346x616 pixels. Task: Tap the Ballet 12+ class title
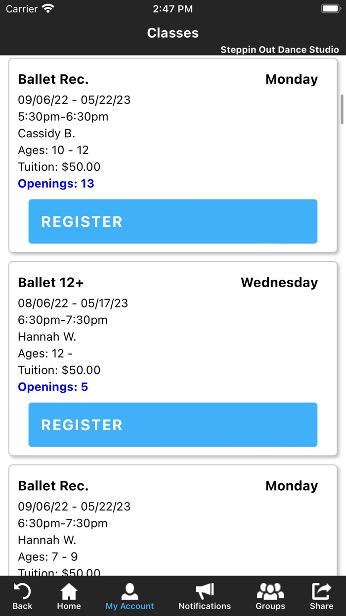click(51, 283)
